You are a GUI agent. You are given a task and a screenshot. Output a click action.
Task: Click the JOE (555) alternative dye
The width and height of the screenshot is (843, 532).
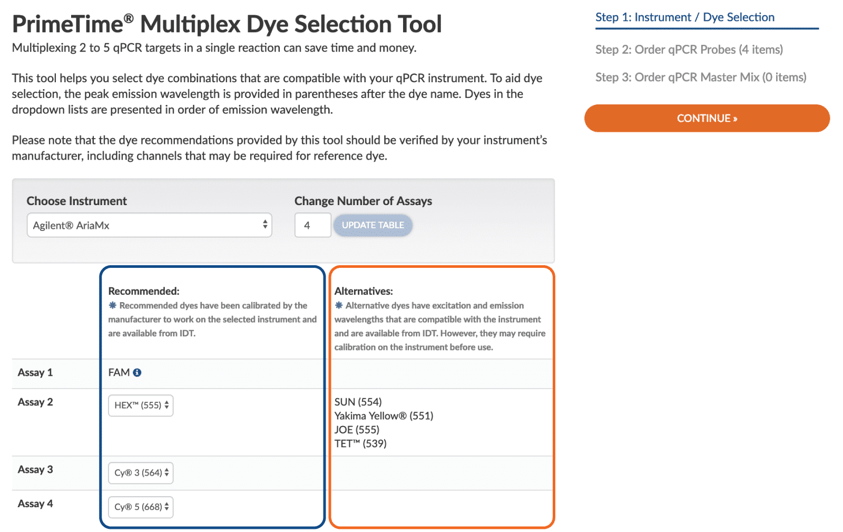pos(357,430)
